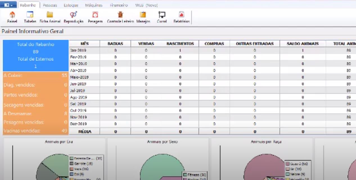
Task: Select the Tabelas icon
Action: click(x=30, y=17)
